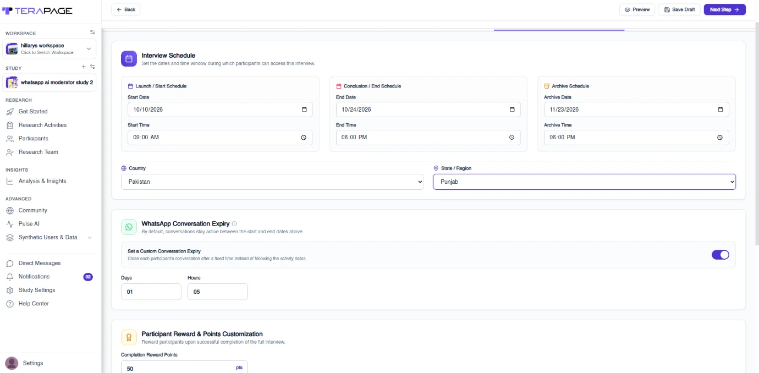
Task: Click the Community globe icon
Action: pyautogui.click(x=10, y=211)
